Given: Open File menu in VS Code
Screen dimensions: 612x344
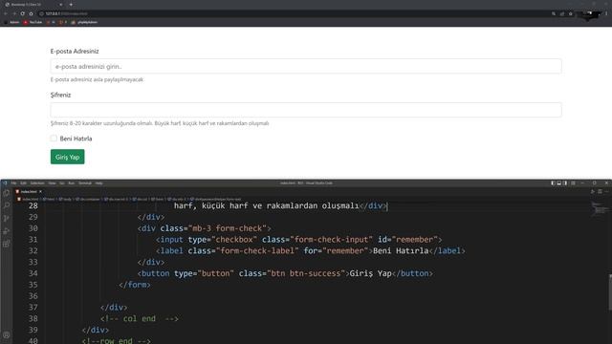Looking at the screenshot, I should pyautogui.click(x=13, y=183).
